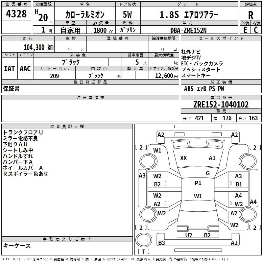Click the P1 mark on the roof
The image size is (263, 263).
click(198, 183)
